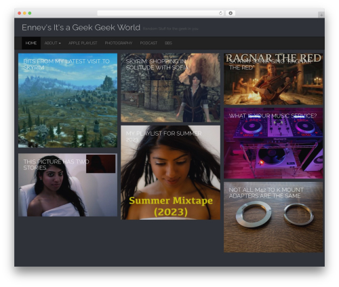This screenshot has width=339, height=287.
Task: Open the Photography menu item
Action: pos(119,43)
